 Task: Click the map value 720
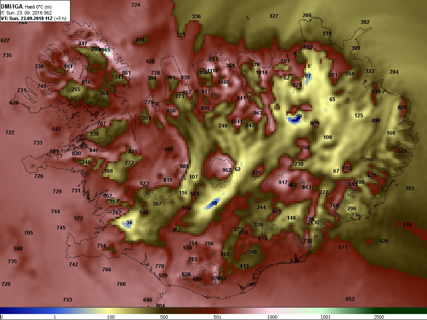pos(6,284)
